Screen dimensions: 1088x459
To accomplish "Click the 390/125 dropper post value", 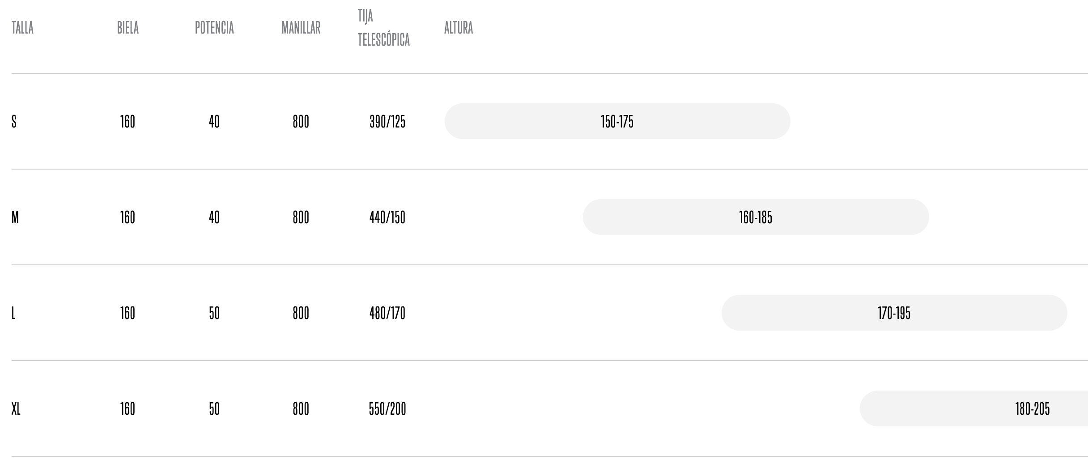I will pos(387,122).
